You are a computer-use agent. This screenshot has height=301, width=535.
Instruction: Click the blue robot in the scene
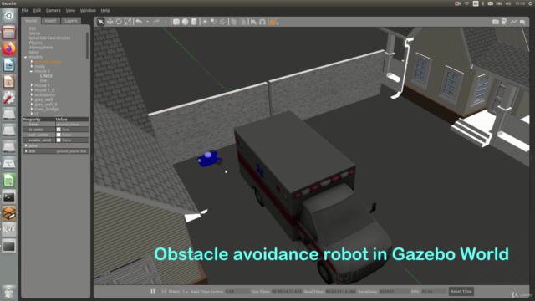point(209,159)
